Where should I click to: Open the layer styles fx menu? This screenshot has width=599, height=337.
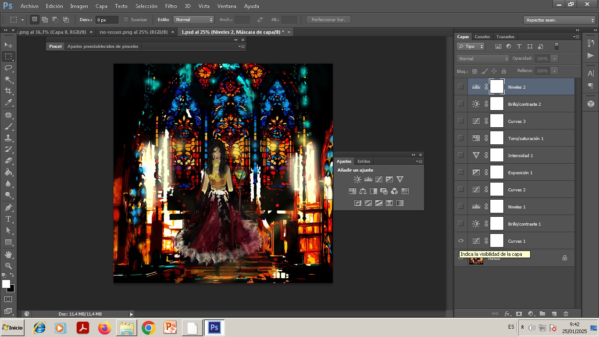pos(507,314)
